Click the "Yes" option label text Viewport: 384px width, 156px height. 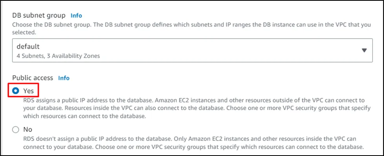[x=28, y=90]
